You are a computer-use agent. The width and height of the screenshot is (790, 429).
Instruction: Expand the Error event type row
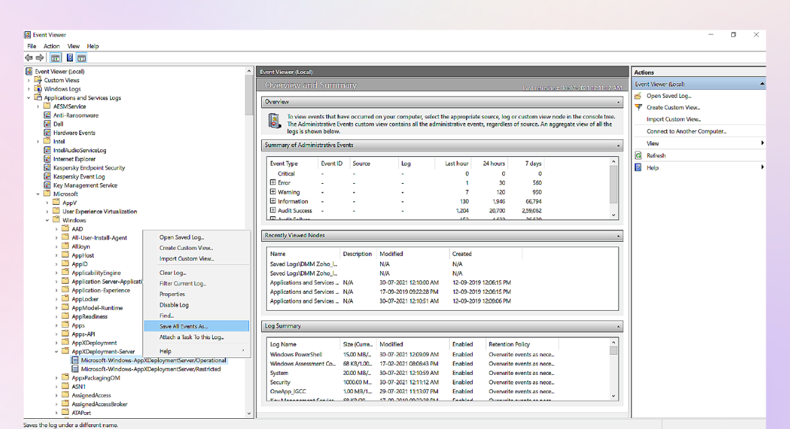tap(273, 183)
